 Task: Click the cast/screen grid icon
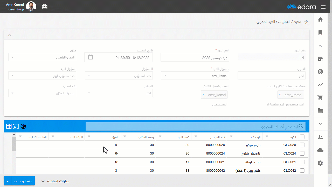16,126
